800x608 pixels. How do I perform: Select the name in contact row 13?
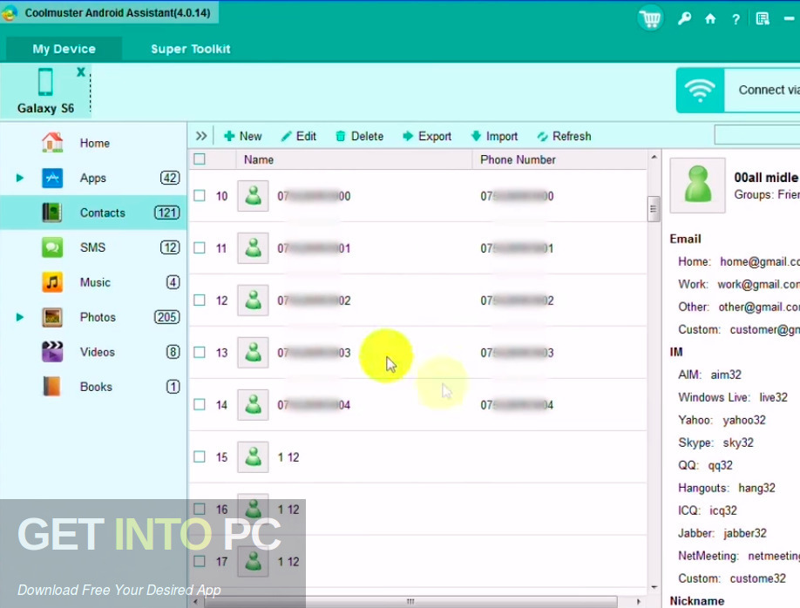point(314,353)
